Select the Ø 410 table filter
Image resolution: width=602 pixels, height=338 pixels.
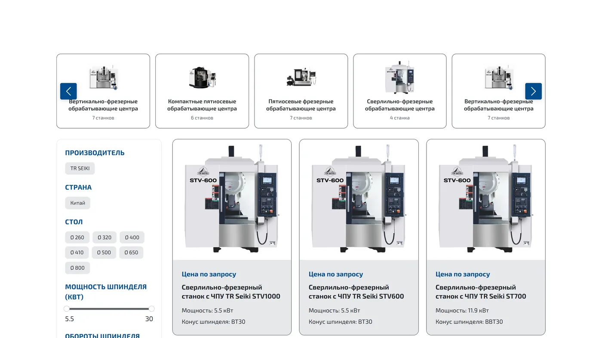(x=77, y=253)
